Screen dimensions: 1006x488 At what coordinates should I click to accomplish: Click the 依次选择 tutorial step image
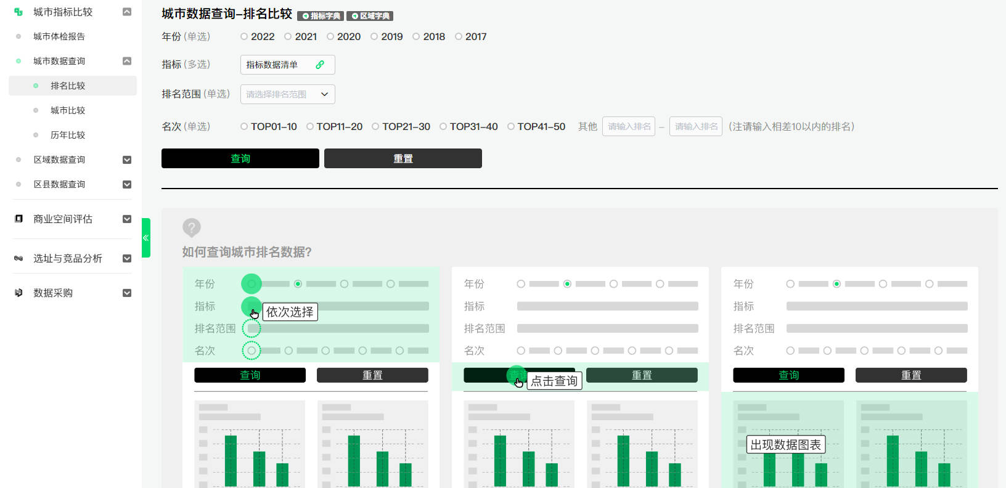coord(311,377)
